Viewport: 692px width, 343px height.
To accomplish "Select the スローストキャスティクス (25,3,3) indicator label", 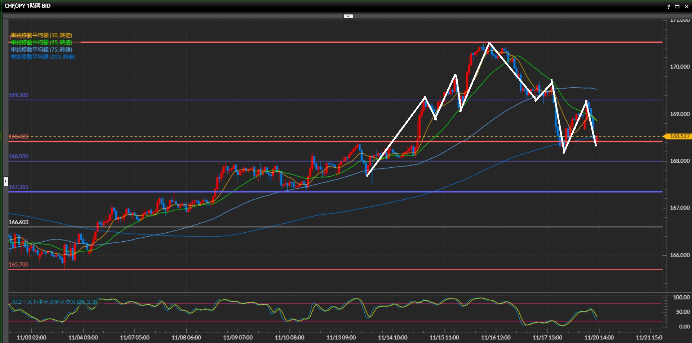I will tap(54, 302).
